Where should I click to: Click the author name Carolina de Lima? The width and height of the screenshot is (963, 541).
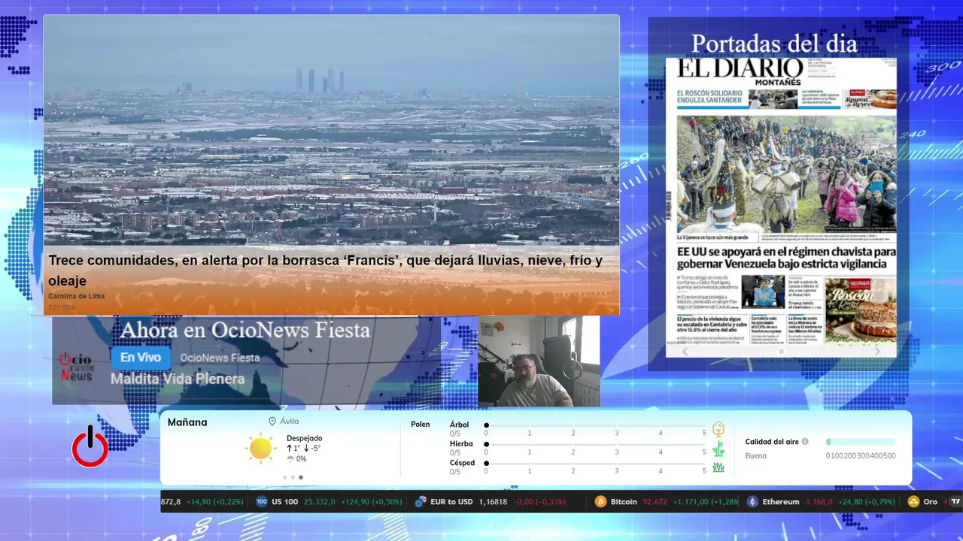76,296
